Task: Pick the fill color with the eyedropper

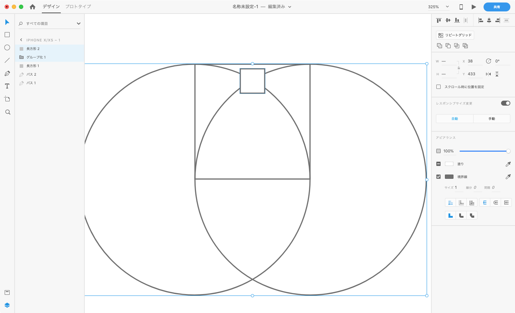Action: click(x=508, y=164)
